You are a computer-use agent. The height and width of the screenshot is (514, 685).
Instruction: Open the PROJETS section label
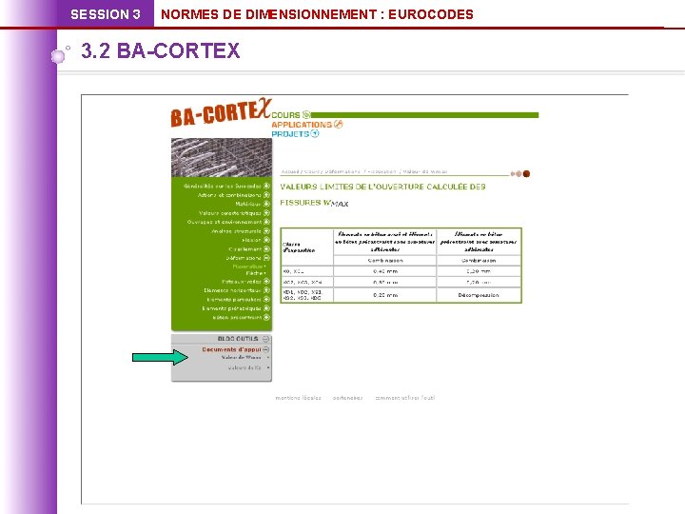coord(290,134)
